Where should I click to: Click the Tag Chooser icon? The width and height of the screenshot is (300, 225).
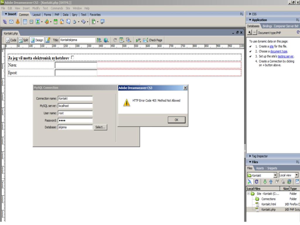coord(103,22)
